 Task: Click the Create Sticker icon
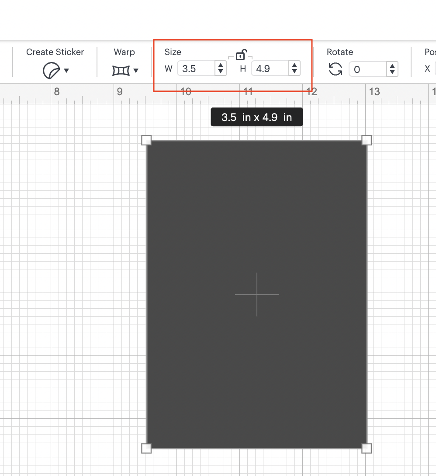click(51, 70)
